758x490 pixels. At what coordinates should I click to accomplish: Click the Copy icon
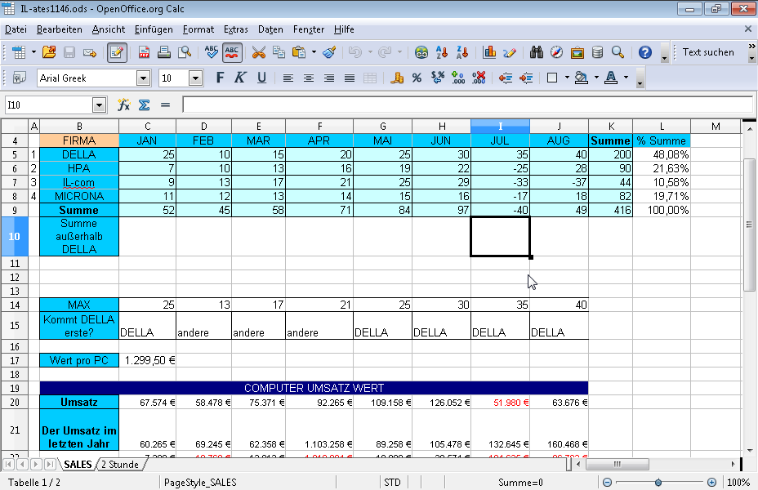(x=279, y=52)
